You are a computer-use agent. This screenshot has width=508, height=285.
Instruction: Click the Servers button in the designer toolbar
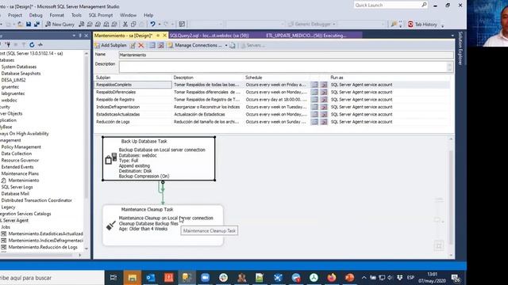click(x=252, y=45)
